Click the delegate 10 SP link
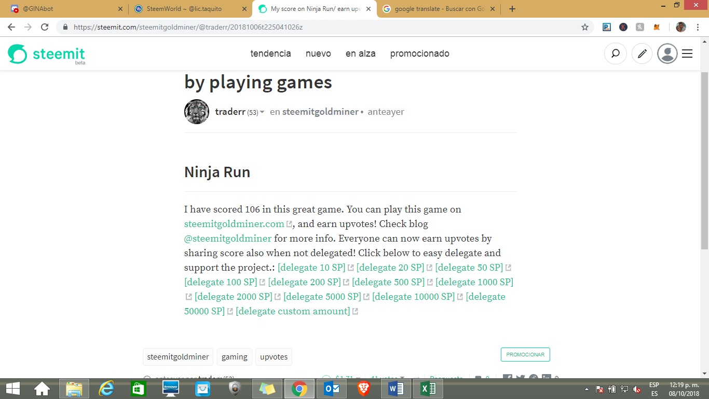 [311, 268]
